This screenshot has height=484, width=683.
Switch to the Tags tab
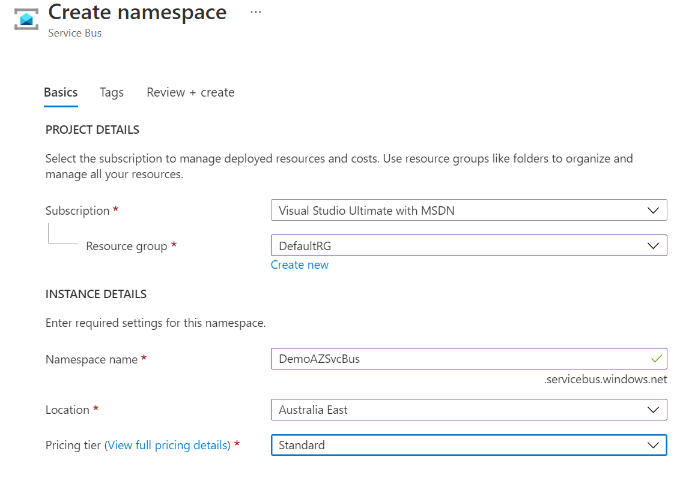point(112,92)
